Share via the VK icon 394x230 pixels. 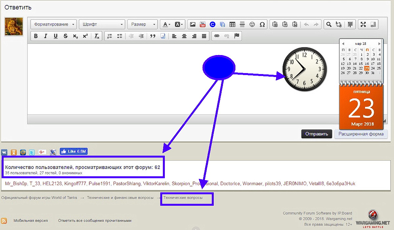coord(4,152)
